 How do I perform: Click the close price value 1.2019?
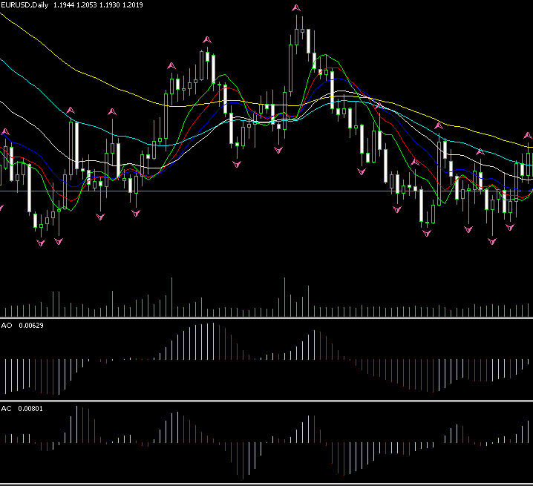(x=133, y=5)
